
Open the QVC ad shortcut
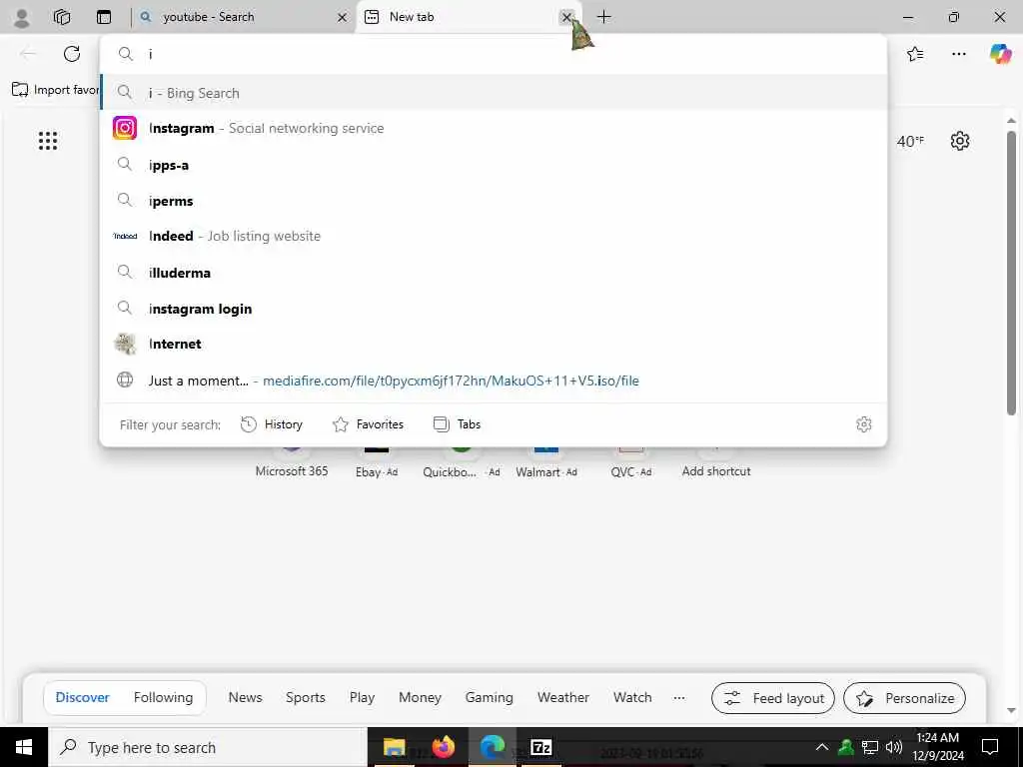click(x=631, y=461)
